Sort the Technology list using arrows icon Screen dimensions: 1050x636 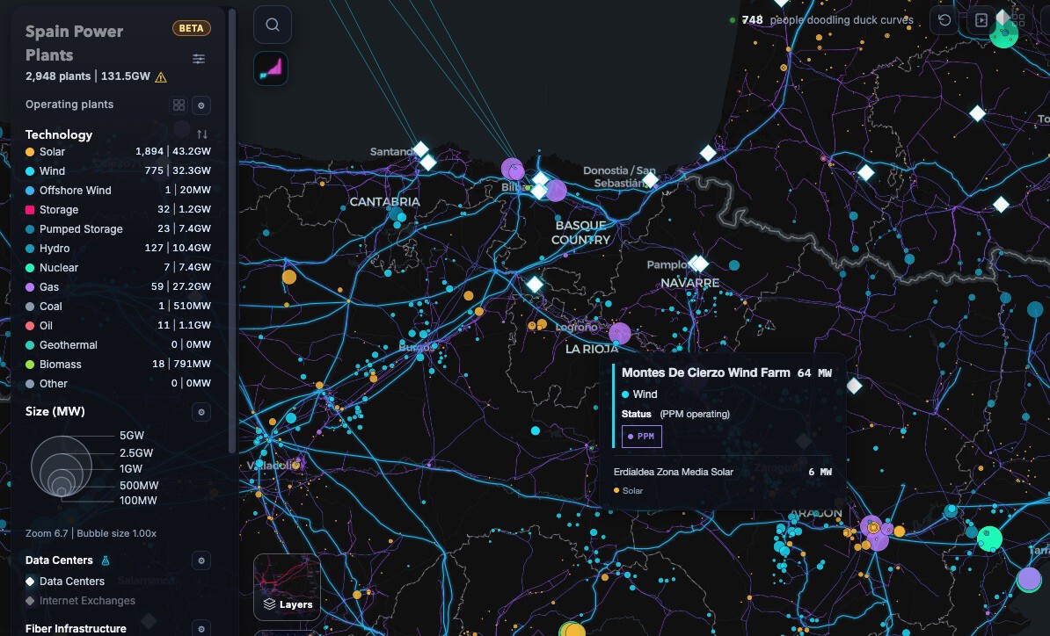(202, 134)
